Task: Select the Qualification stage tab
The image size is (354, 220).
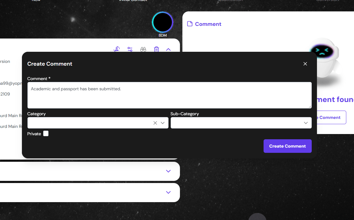Action: click(x=230, y=1)
